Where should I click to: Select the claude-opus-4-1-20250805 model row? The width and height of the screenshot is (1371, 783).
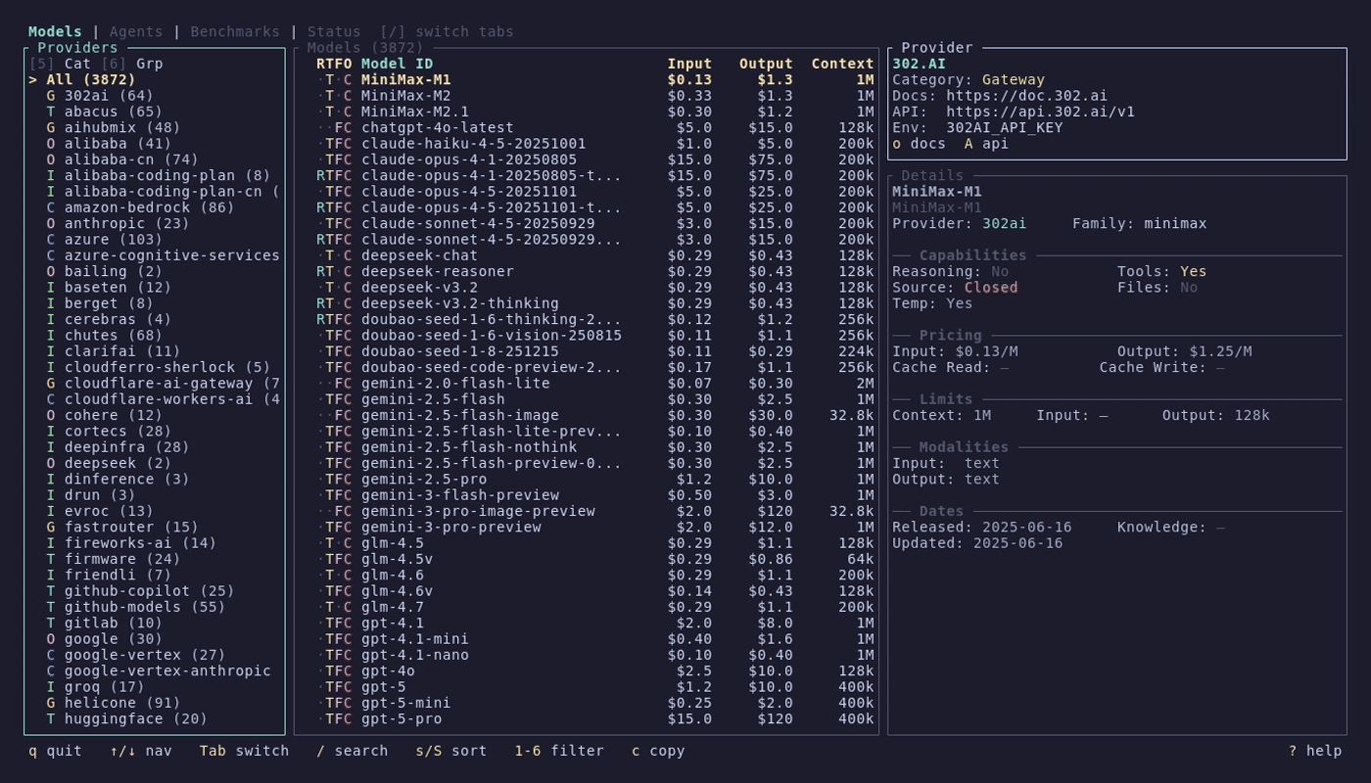468,160
